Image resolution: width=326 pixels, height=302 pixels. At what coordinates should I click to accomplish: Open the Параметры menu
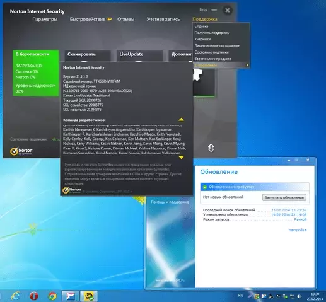click(x=45, y=19)
